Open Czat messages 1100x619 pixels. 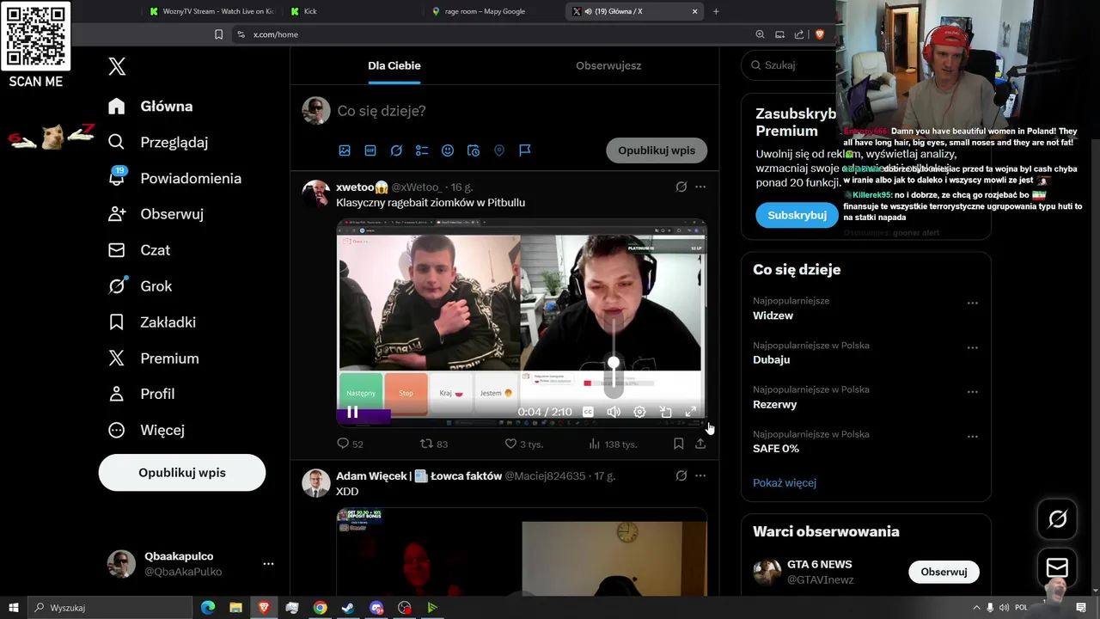(139, 250)
